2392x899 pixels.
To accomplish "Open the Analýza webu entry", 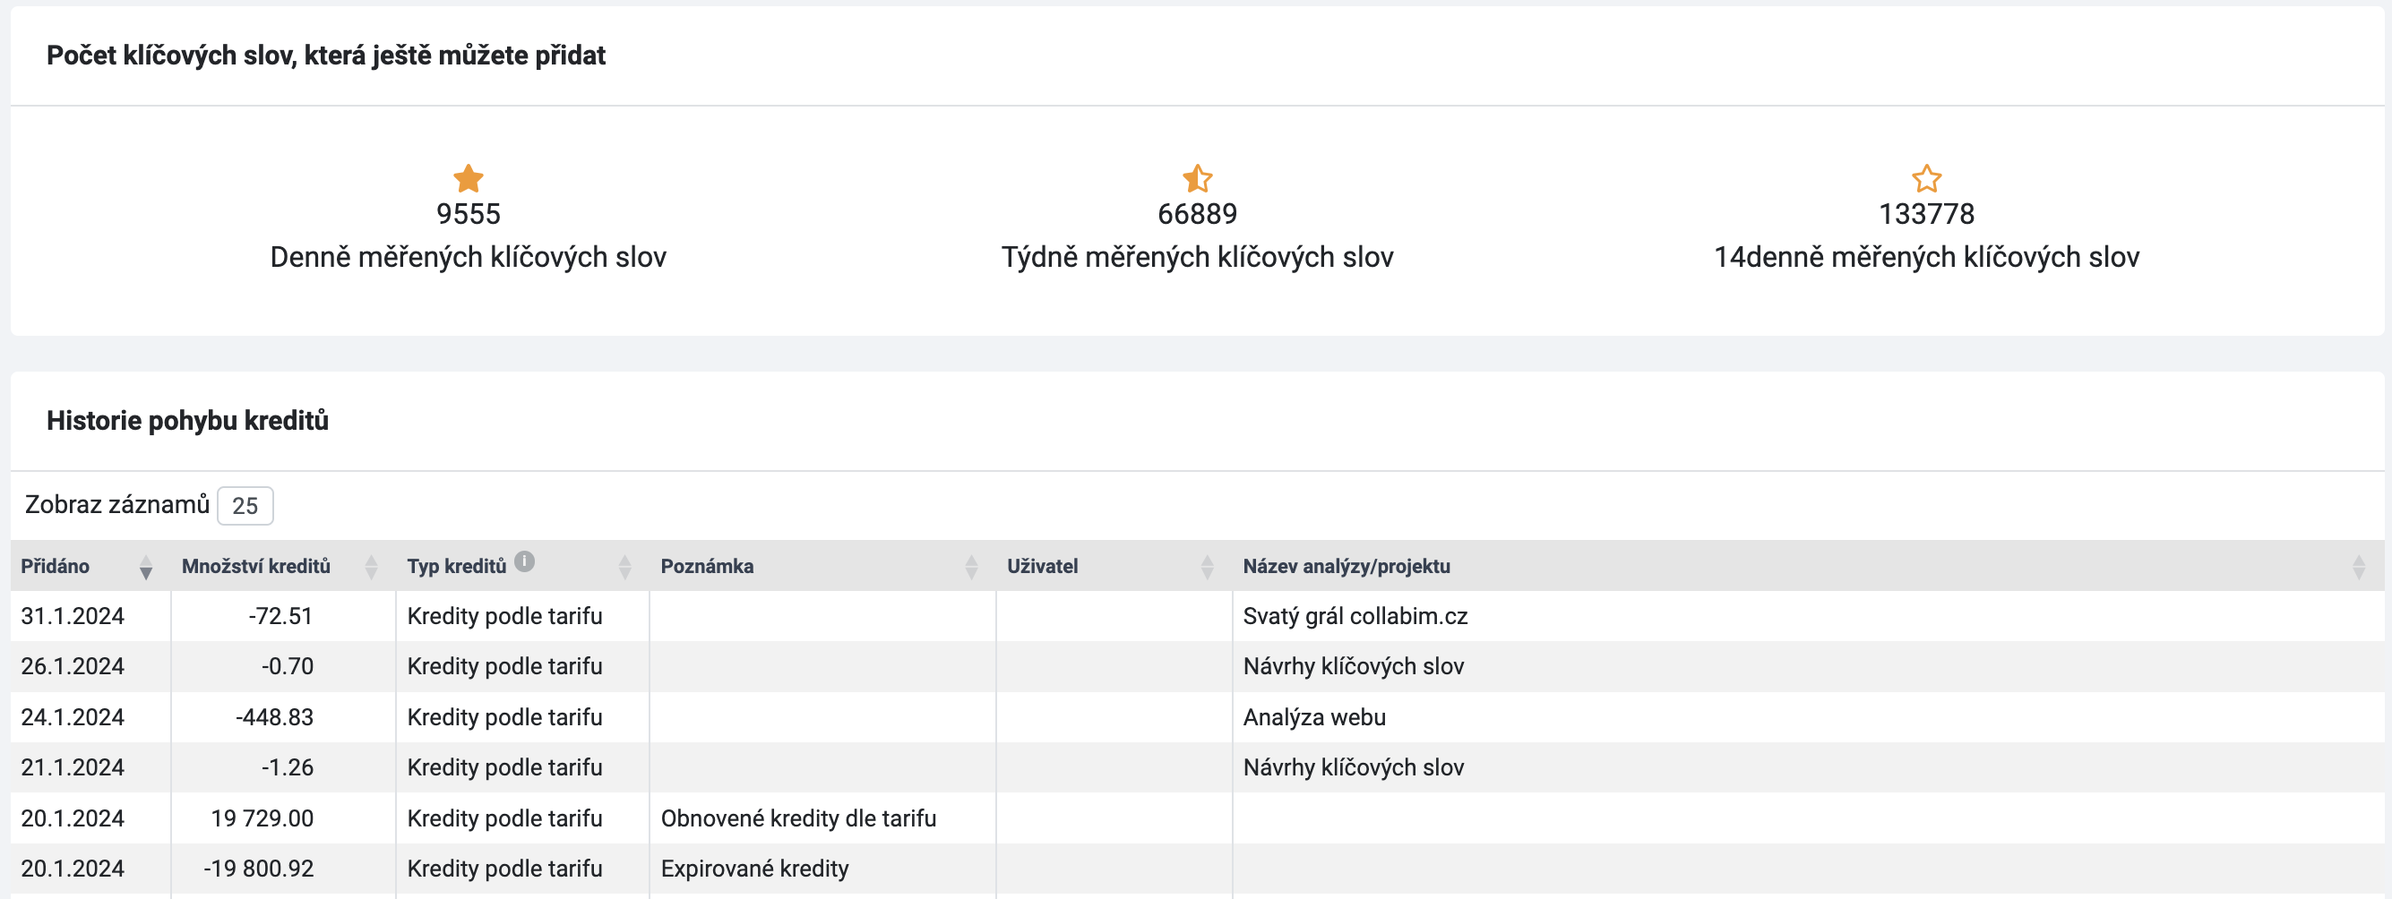I will coord(1314,717).
